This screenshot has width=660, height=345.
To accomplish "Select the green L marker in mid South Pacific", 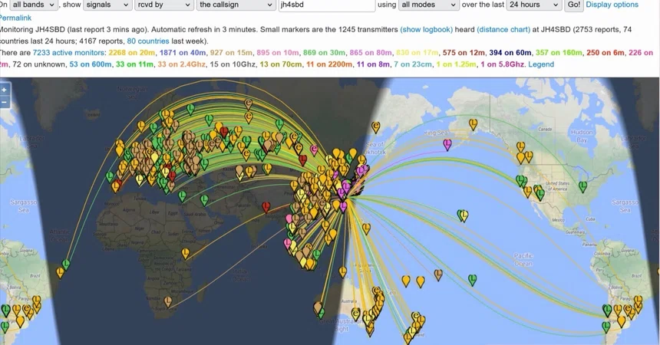I will point(473,280).
